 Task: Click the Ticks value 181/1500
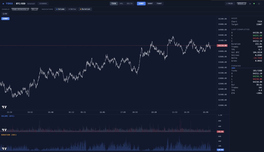[257, 71]
